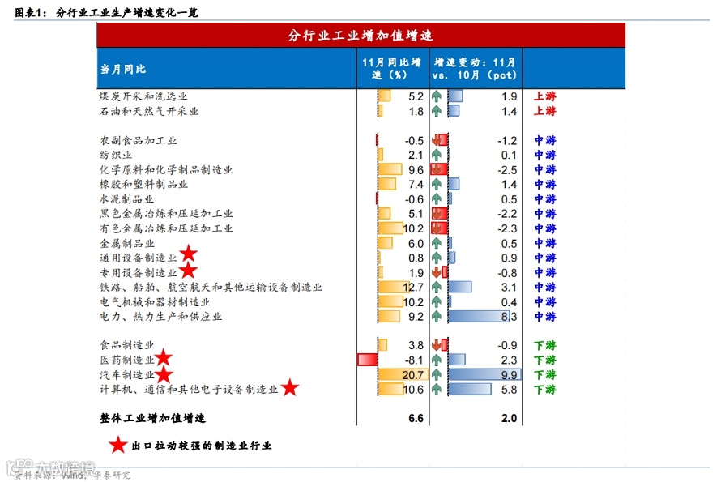Click the chart caption 图表1：分行业工业生产增速变化一览
Viewport: 721px width, 482px height.
tap(106, 12)
